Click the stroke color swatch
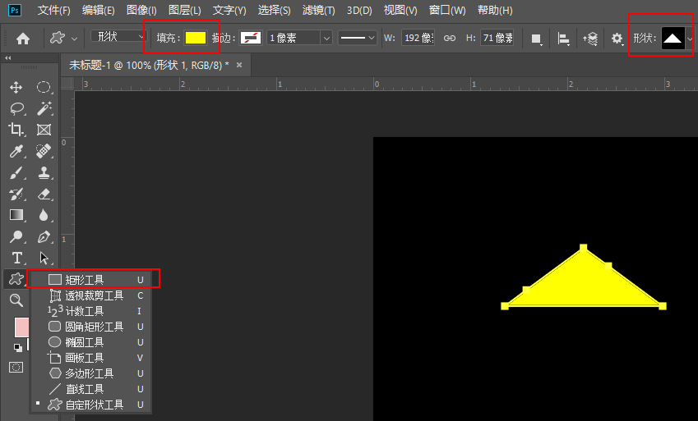 coord(251,38)
